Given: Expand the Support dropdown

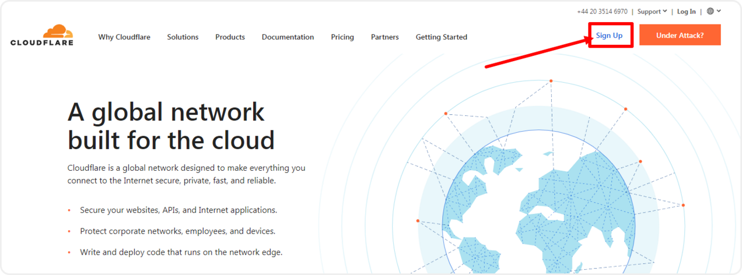Looking at the screenshot, I should (652, 12).
